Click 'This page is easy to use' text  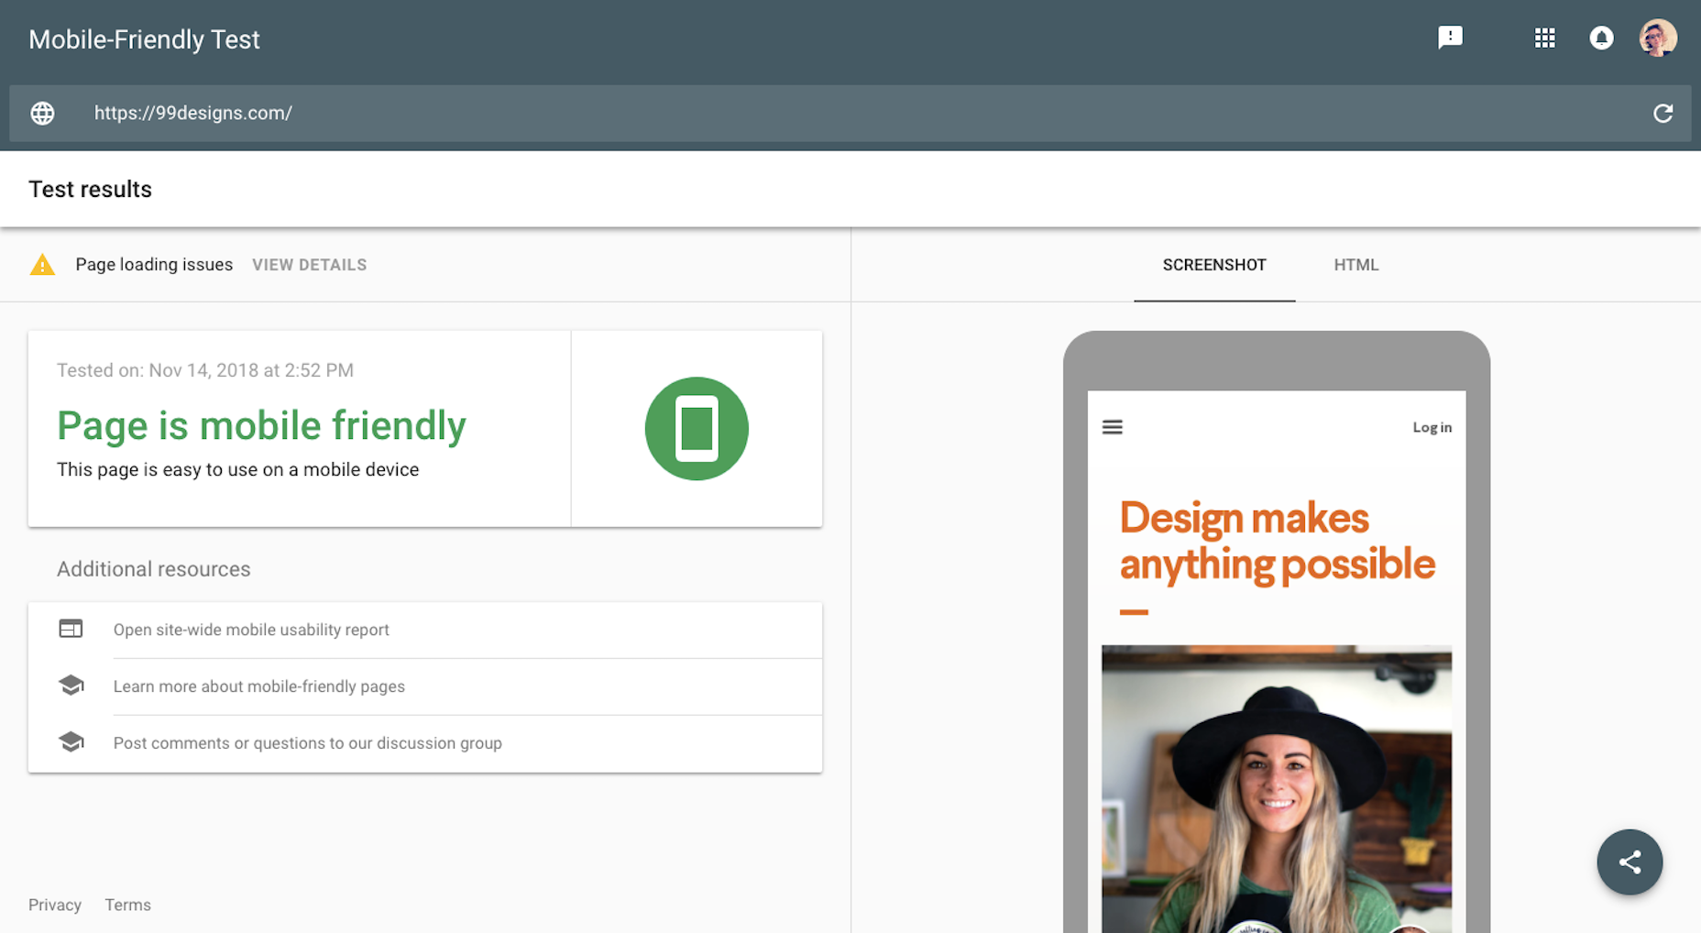click(x=237, y=469)
